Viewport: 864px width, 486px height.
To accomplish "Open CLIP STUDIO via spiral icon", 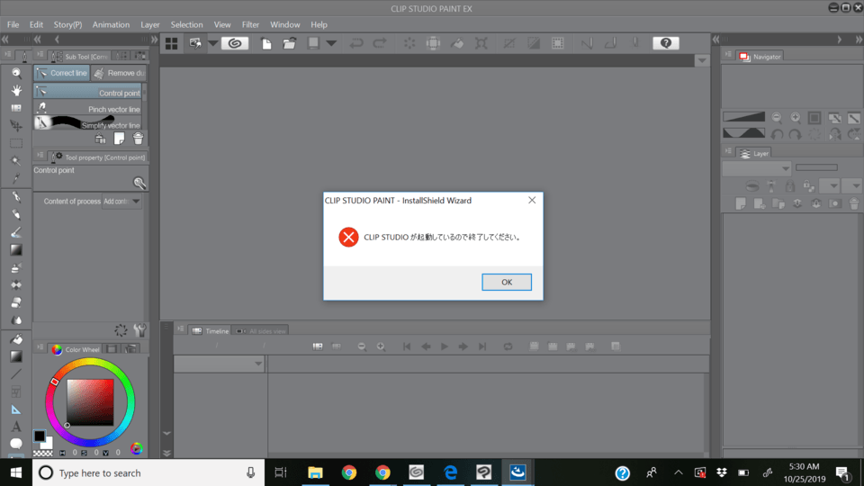I will [x=235, y=43].
